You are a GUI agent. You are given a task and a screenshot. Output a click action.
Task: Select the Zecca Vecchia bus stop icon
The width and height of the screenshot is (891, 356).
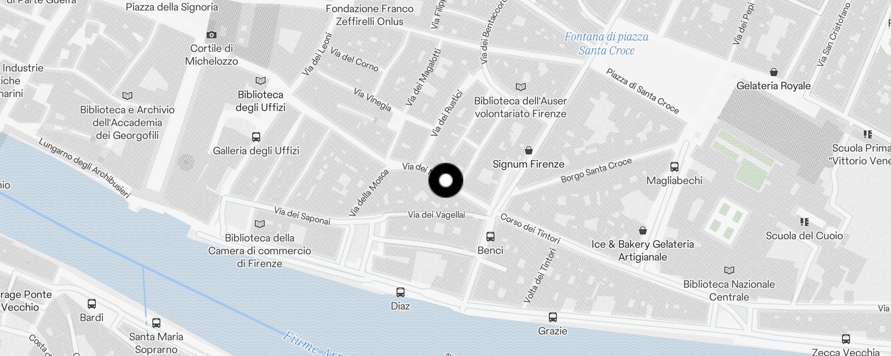(x=846, y=339)
